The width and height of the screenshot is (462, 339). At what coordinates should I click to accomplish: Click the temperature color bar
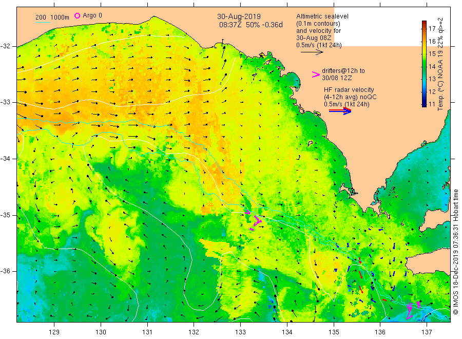tap(424, 64)
